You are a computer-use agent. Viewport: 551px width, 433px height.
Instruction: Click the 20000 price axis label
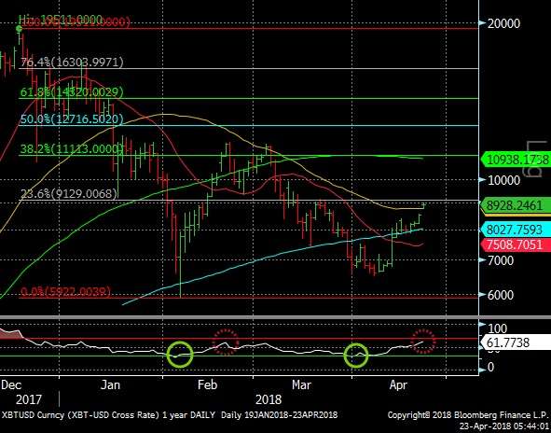(503, 24)
